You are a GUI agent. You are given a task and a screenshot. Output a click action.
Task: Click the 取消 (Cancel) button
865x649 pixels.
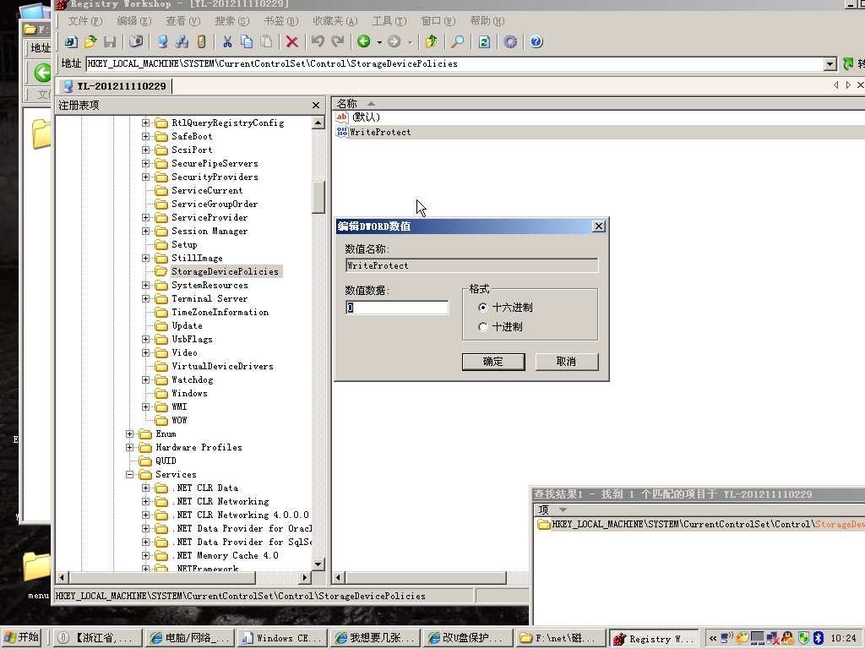tap(566, 362)
